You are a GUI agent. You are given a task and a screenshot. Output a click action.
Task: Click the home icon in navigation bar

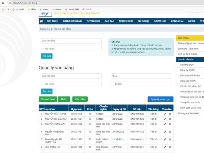42,21
